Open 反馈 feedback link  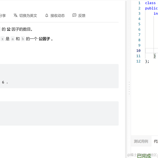(x=82, y=15)
